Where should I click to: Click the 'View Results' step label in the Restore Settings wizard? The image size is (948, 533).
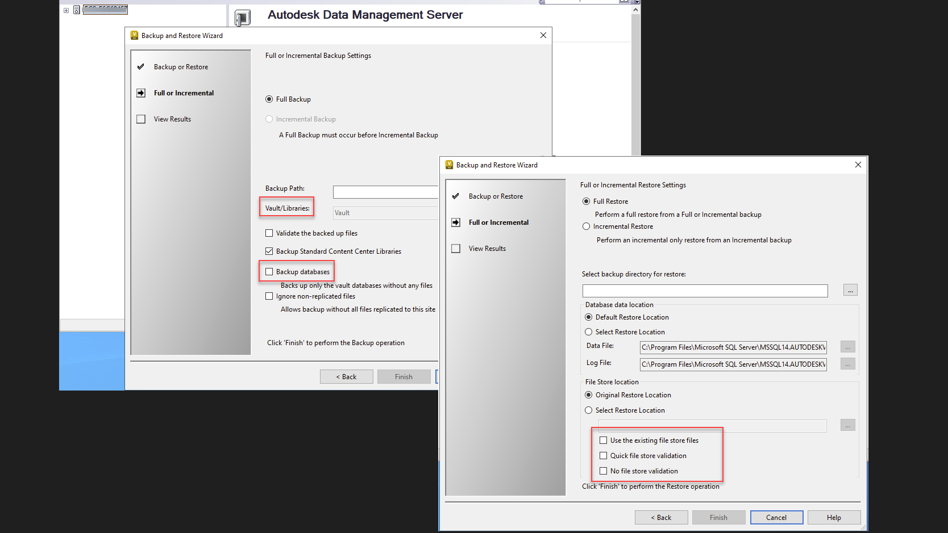coord(488,249)
